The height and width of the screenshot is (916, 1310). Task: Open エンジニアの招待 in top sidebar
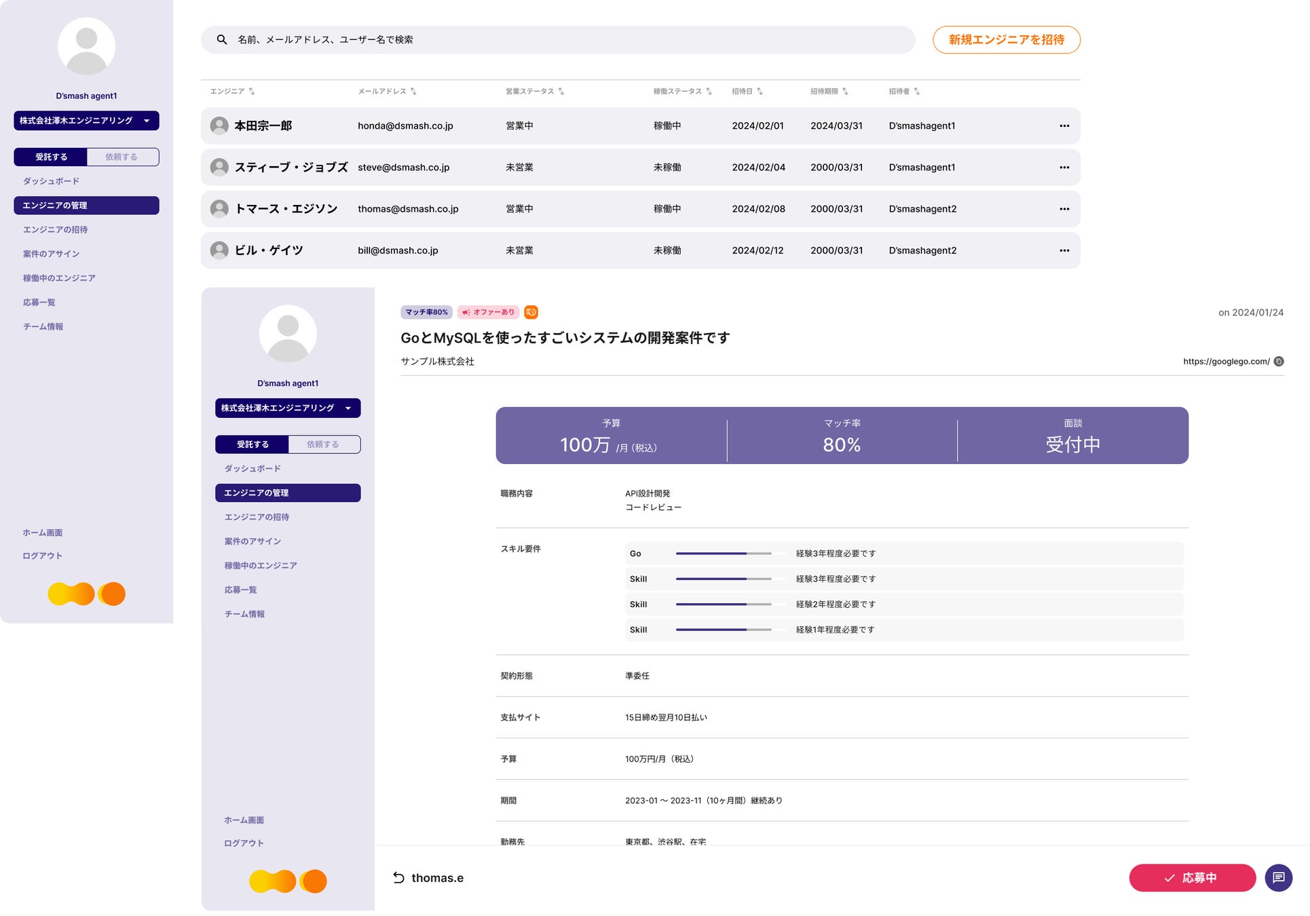click(55, 230)
